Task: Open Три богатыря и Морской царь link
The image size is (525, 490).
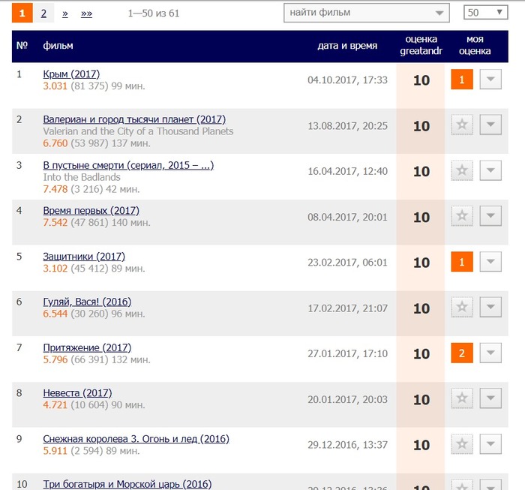Action: pyautogui.click(x=127, y=484)
